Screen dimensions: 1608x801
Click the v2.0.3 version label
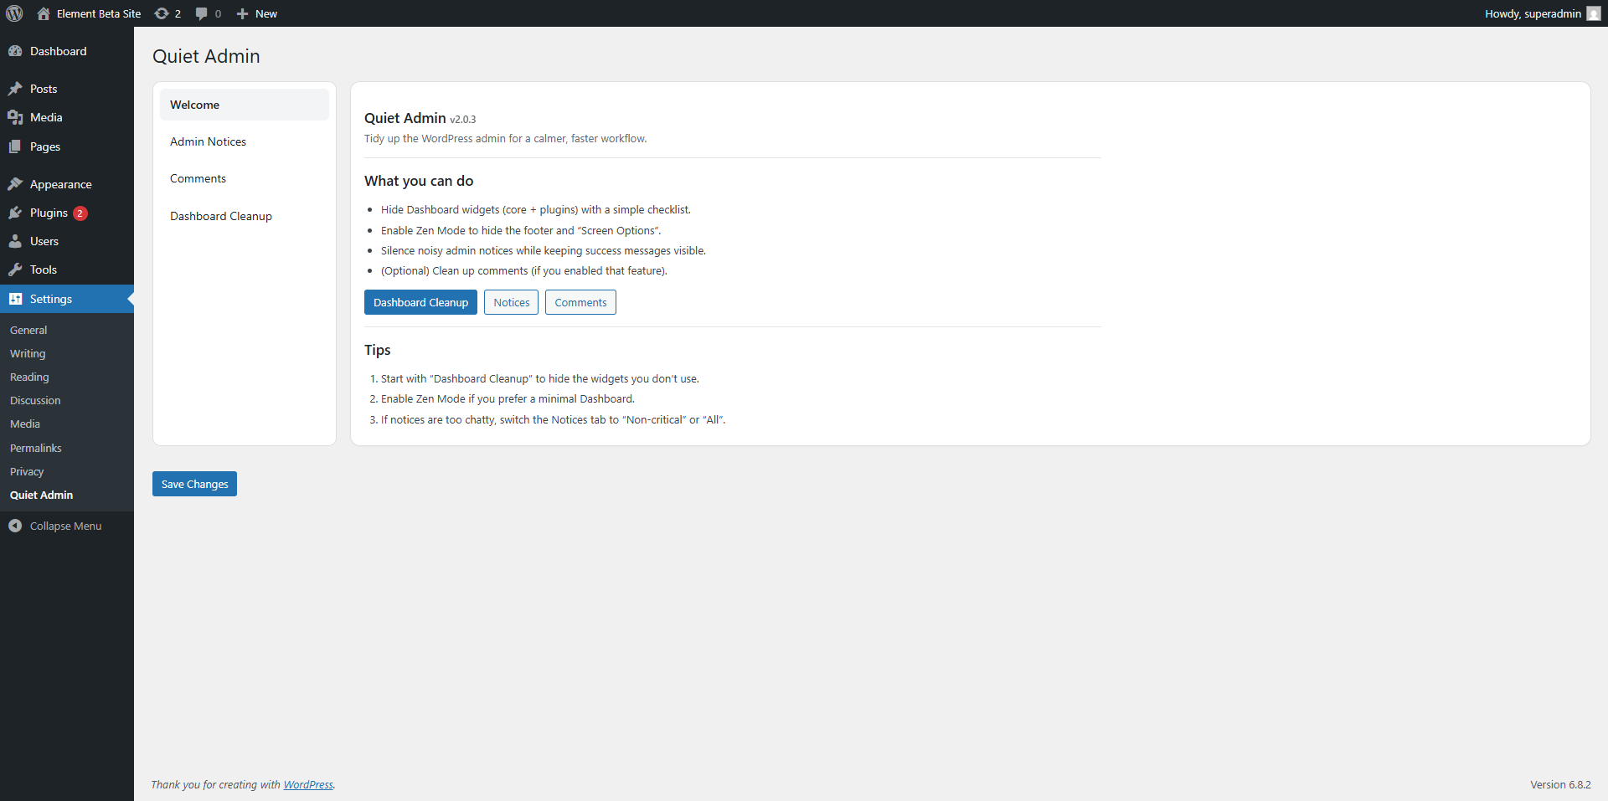463,120
